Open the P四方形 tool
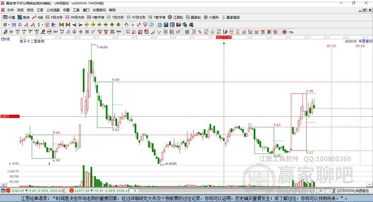 pos(54,17)
